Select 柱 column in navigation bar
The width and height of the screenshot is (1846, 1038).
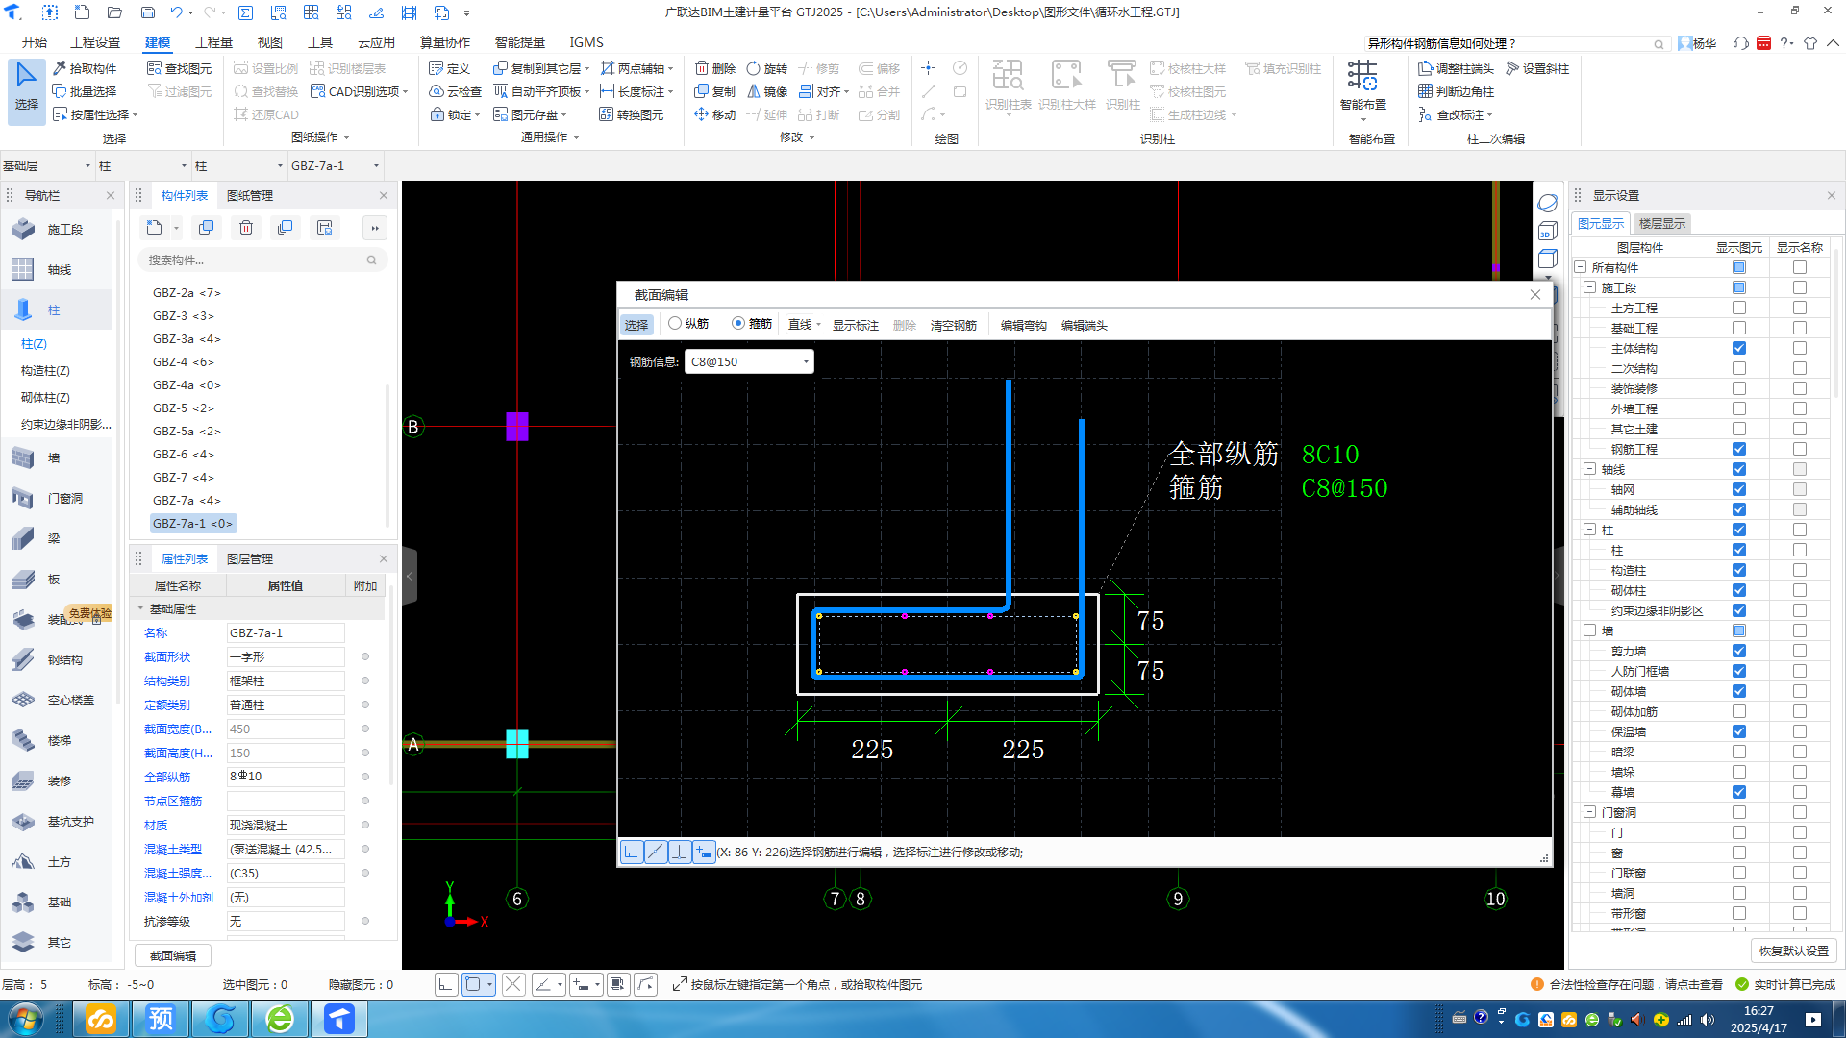pyautogui.click(x=54, y=310)
